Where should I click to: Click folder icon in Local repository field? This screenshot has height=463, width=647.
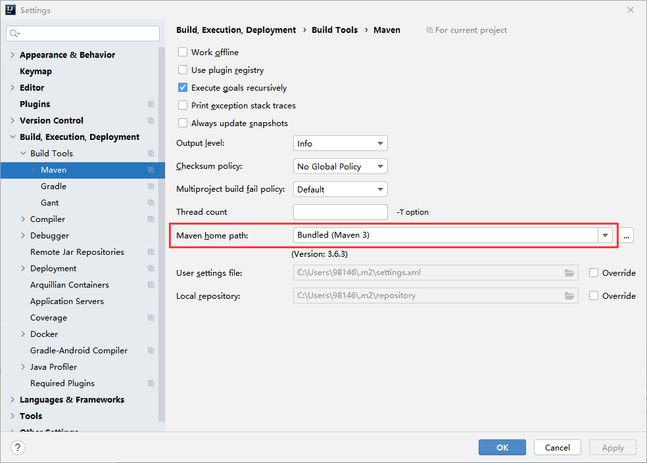[x=569, y=296]
